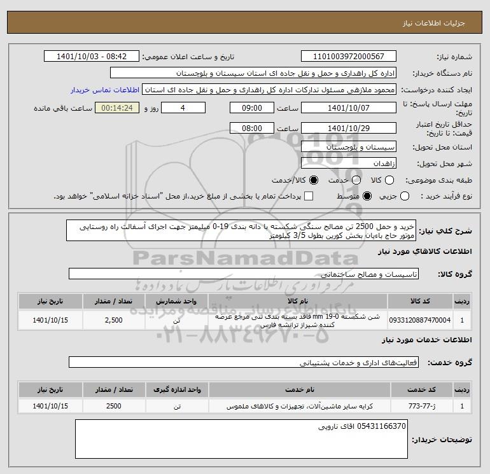Click the واحد اندازه گیری column header
The width and height of the screenshot is (490, 474).
pyautogui.click(x=177, y=389)
